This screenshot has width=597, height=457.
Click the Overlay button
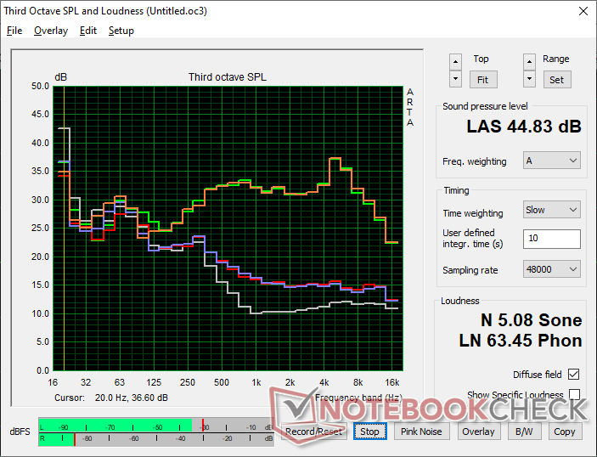click(478, 432)
